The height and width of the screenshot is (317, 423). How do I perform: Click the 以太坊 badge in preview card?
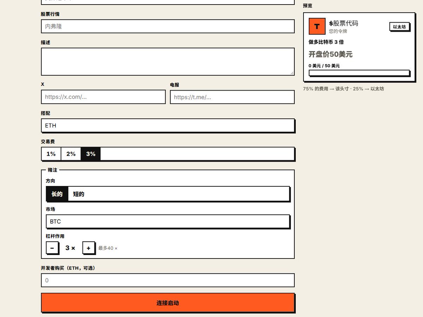point(399,27)
